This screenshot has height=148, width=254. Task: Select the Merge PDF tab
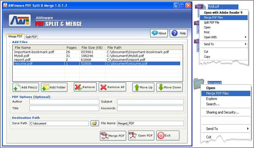(15, 36)
